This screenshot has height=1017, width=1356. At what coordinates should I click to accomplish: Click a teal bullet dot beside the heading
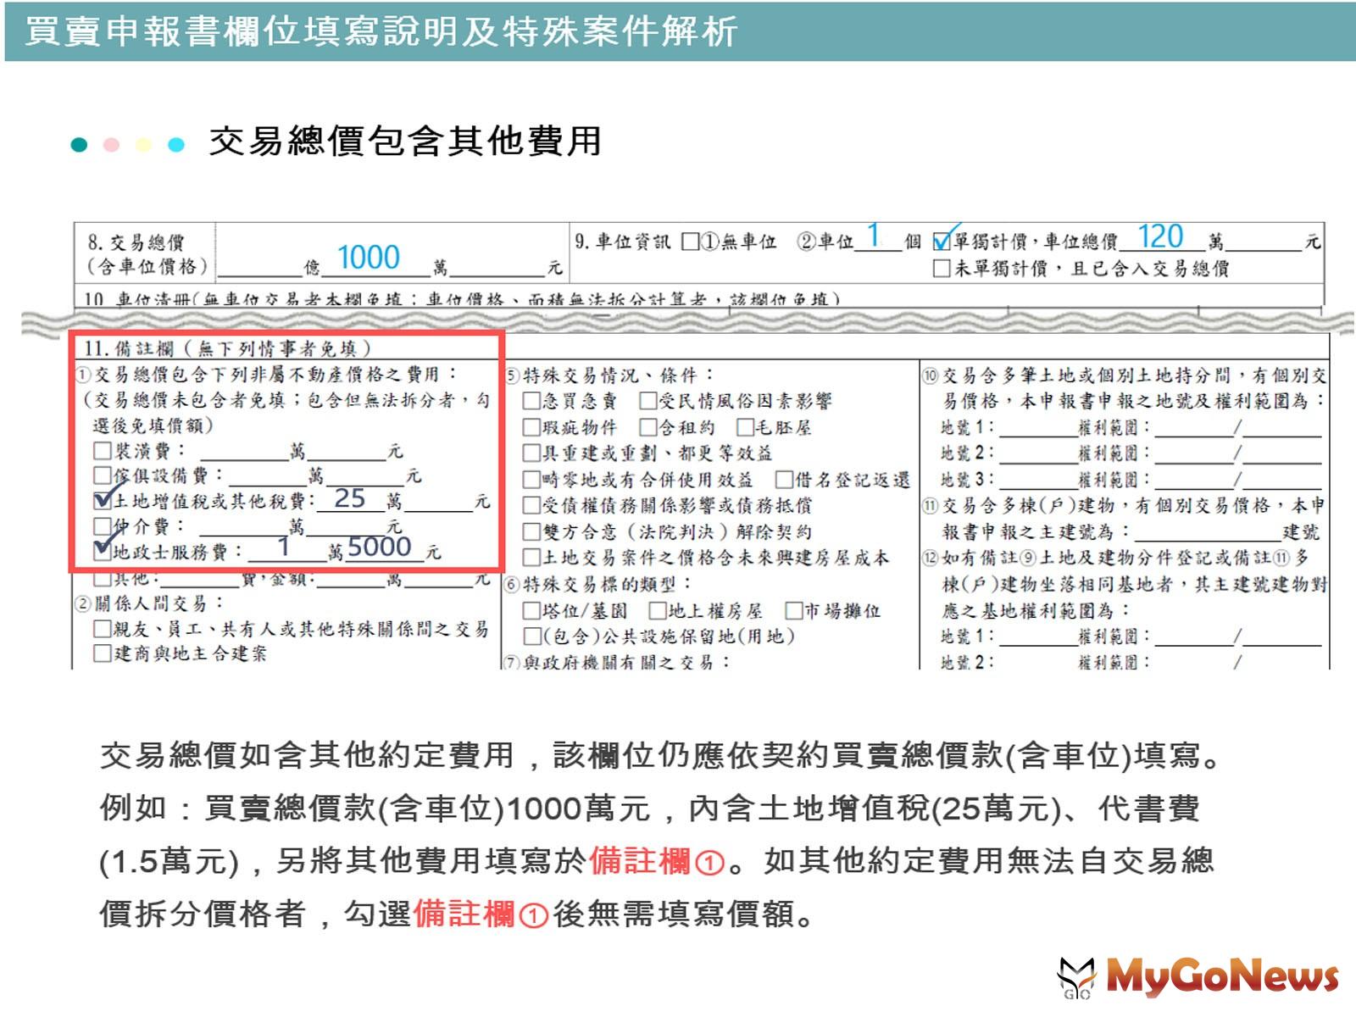[81, 145]
